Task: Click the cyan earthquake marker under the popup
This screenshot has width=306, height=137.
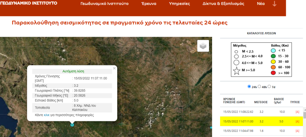Action: pos(72,125)
